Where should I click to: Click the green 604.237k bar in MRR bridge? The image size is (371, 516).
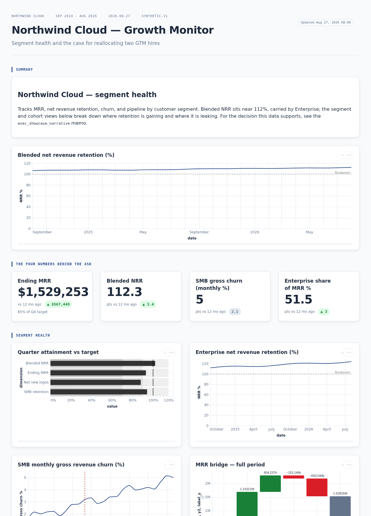pos(270,484)
